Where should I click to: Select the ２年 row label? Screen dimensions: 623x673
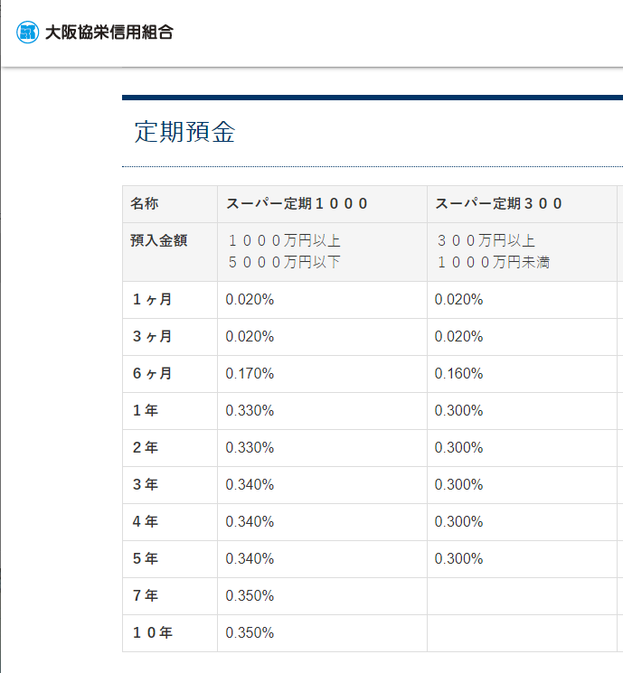point(146,448)
